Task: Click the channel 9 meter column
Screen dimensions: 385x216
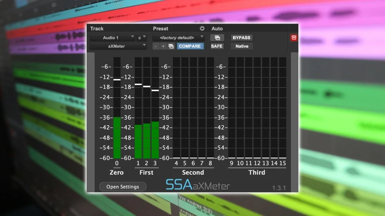Action: coord(232,108)
